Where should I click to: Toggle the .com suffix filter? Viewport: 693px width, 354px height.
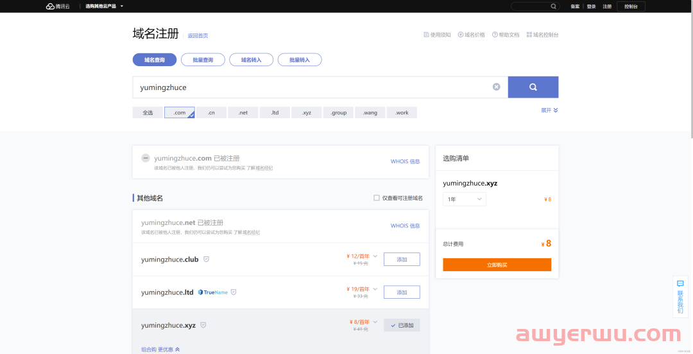[x=180, y=112]
